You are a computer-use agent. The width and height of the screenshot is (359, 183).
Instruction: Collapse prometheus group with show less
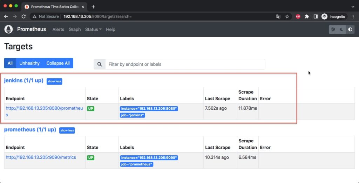(x=67, y=130)
